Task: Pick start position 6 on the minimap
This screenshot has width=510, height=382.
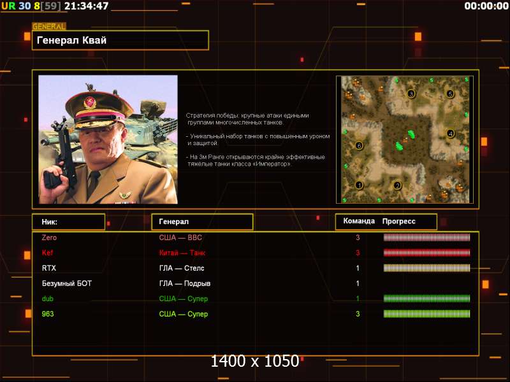Action: click(x=359, y=146)
